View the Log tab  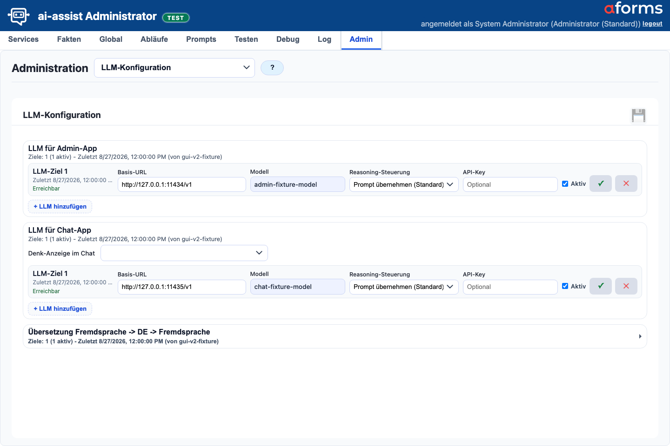click(x=324, y=39)
